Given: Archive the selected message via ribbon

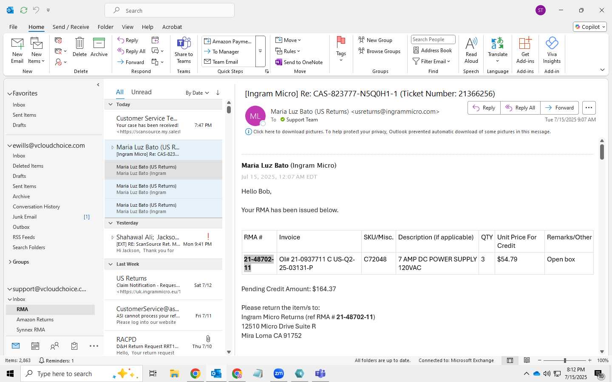Looking at the screenshot, I should [x=99, y=47].
